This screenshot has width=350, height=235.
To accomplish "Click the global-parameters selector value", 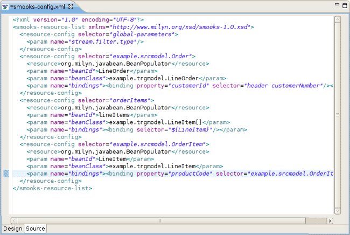I will click(142, 34).
